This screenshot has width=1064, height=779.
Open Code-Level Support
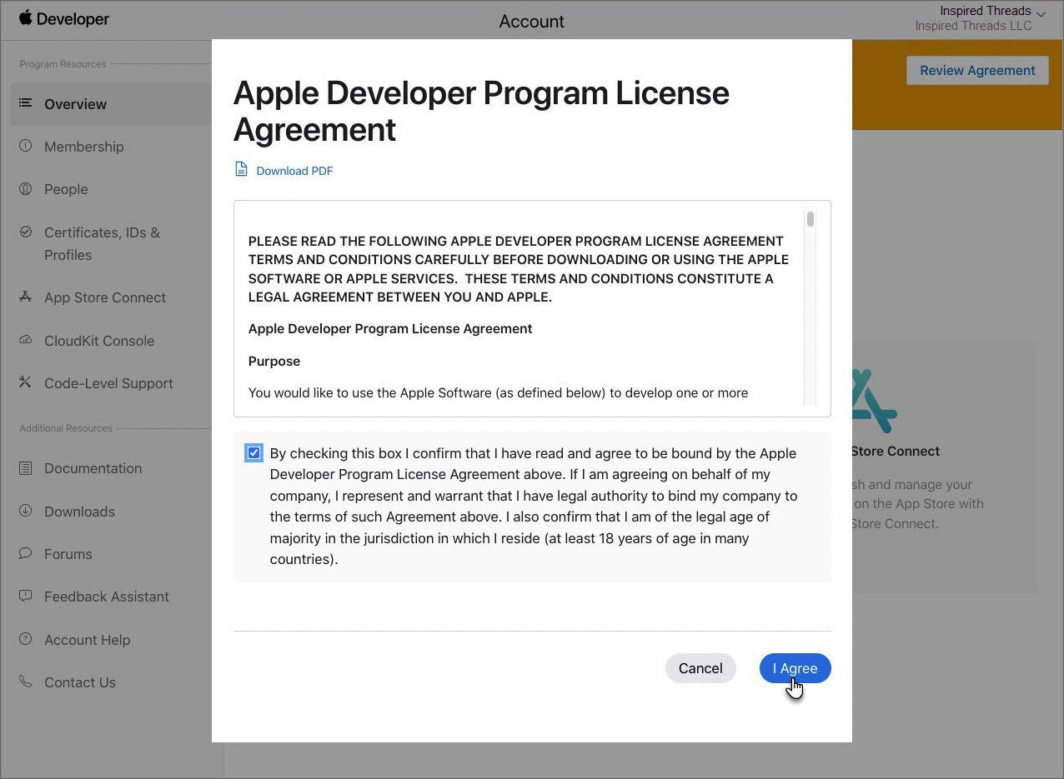(x=108, y=383)
